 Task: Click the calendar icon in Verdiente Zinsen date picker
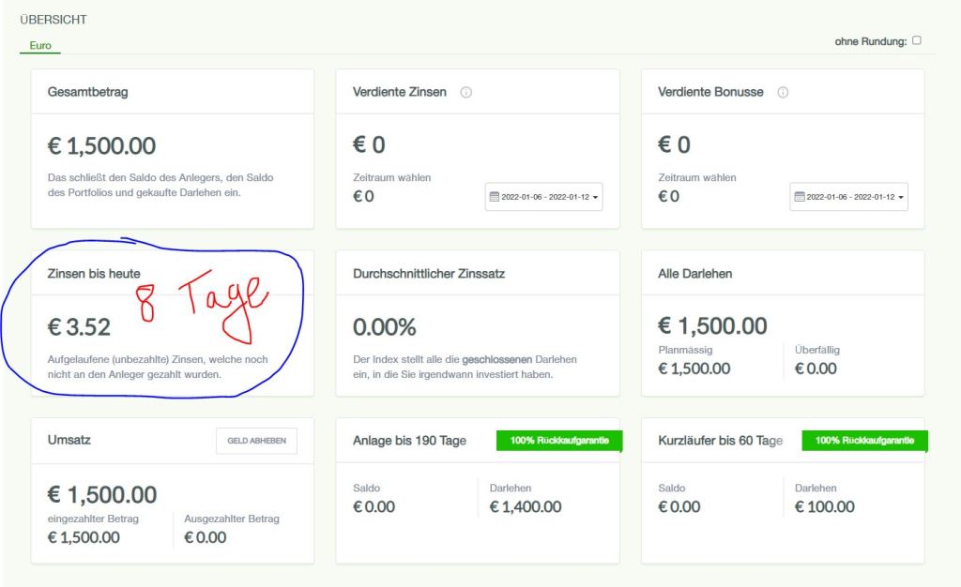coord(495,197)
